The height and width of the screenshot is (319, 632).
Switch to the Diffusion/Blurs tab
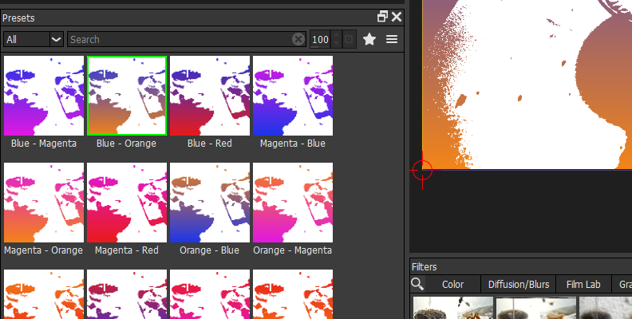pos(519,285)
